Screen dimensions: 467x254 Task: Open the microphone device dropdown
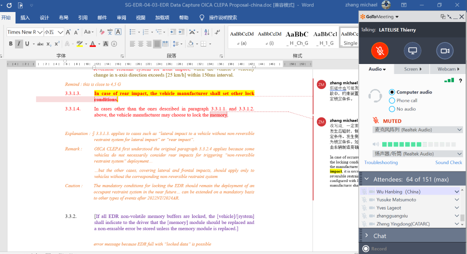point(417,130)
